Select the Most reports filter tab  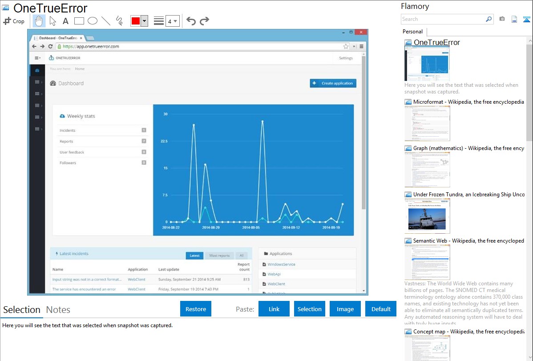coord(219,256)
